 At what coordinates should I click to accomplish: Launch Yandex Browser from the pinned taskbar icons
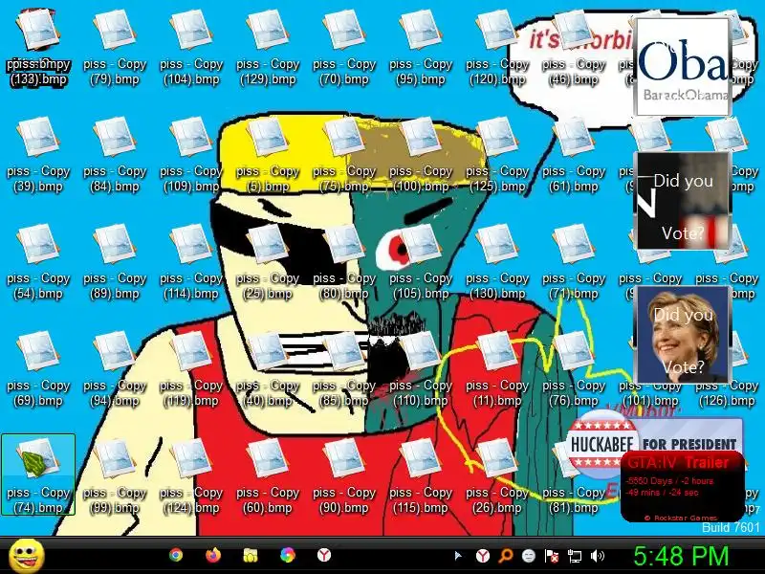click(324, 555)
